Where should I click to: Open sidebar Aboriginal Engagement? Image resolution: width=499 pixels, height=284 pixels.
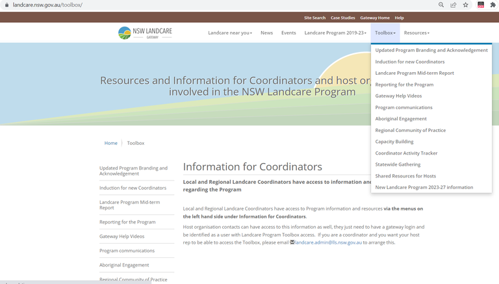pyautogui.click(x=124, y=265)
